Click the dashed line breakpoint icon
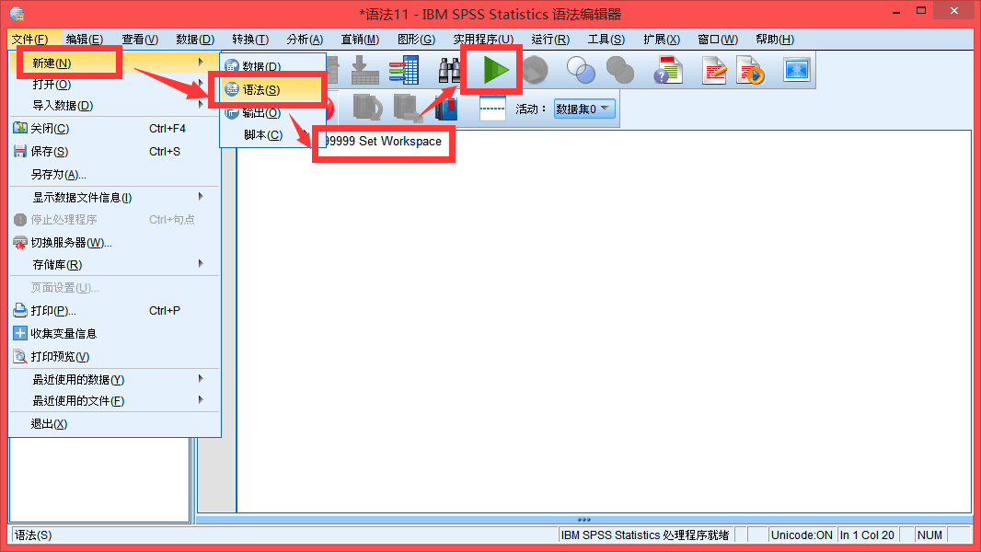The width and height of the screenshot is (981, 552). (x=492, y=109)
